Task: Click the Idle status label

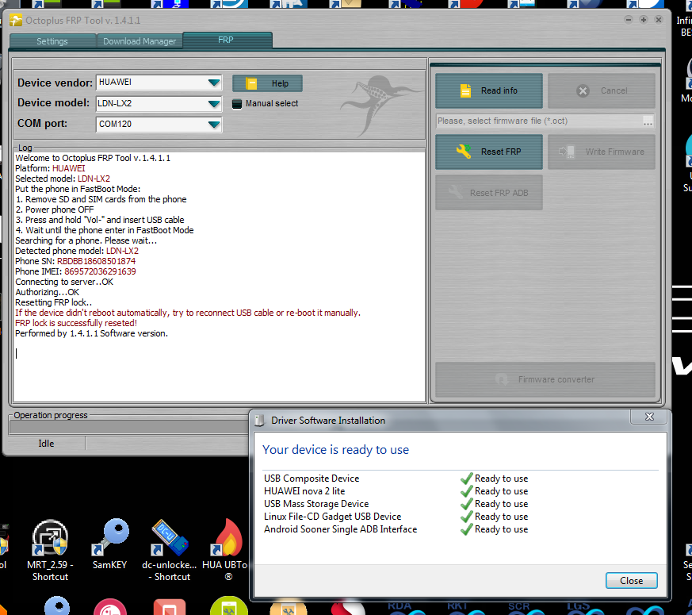Action: click(46, 443)
